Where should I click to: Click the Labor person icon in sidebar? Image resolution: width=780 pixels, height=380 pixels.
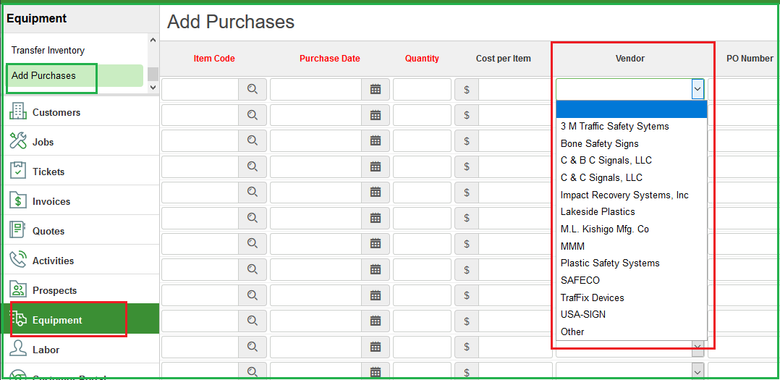click(18, 350)
